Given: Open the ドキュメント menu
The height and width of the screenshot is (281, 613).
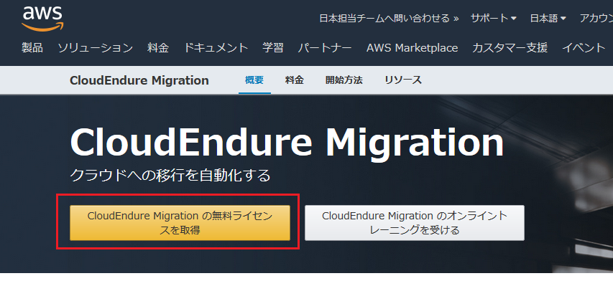Looking at the screenshot, I should pyautogui.click(x=216, y=48).
